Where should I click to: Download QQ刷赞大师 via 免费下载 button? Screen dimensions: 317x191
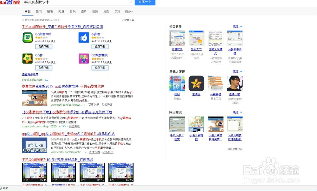[x=44, y=47]
